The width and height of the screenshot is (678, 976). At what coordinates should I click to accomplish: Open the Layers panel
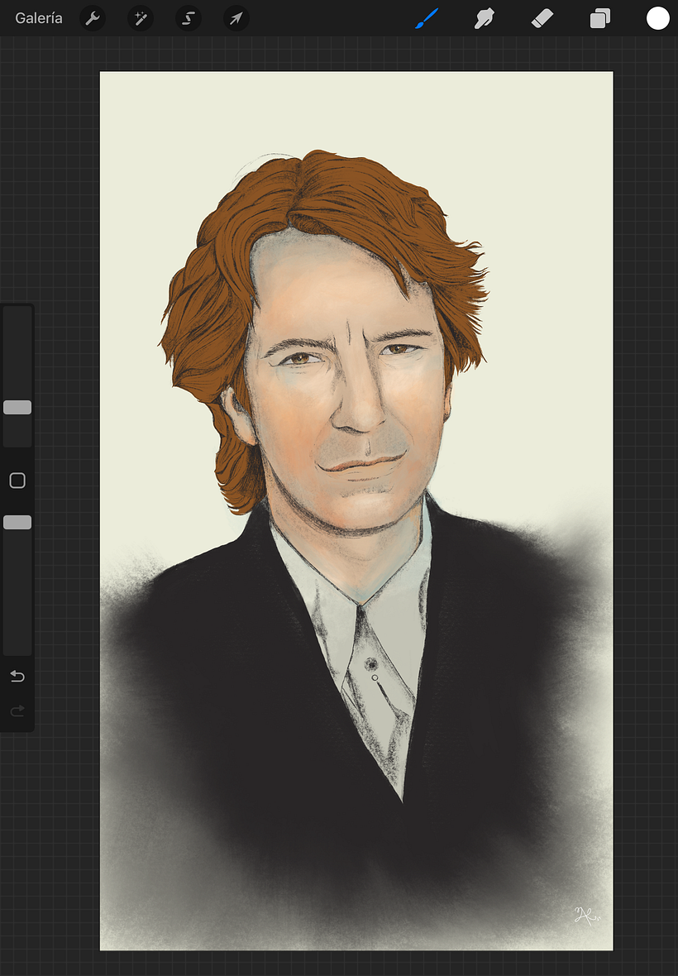point(600,18)
